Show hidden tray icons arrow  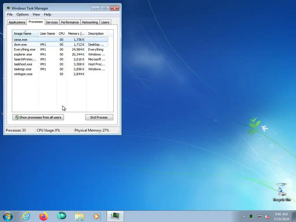coord(244,217)
